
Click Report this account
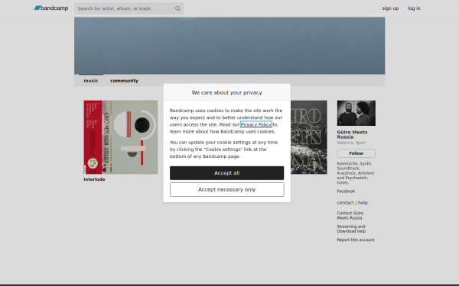(356, 240)
